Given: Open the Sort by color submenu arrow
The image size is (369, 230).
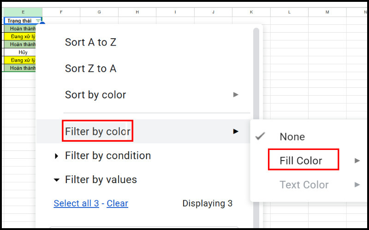Looking at the screenshot, I should [236, 95].
